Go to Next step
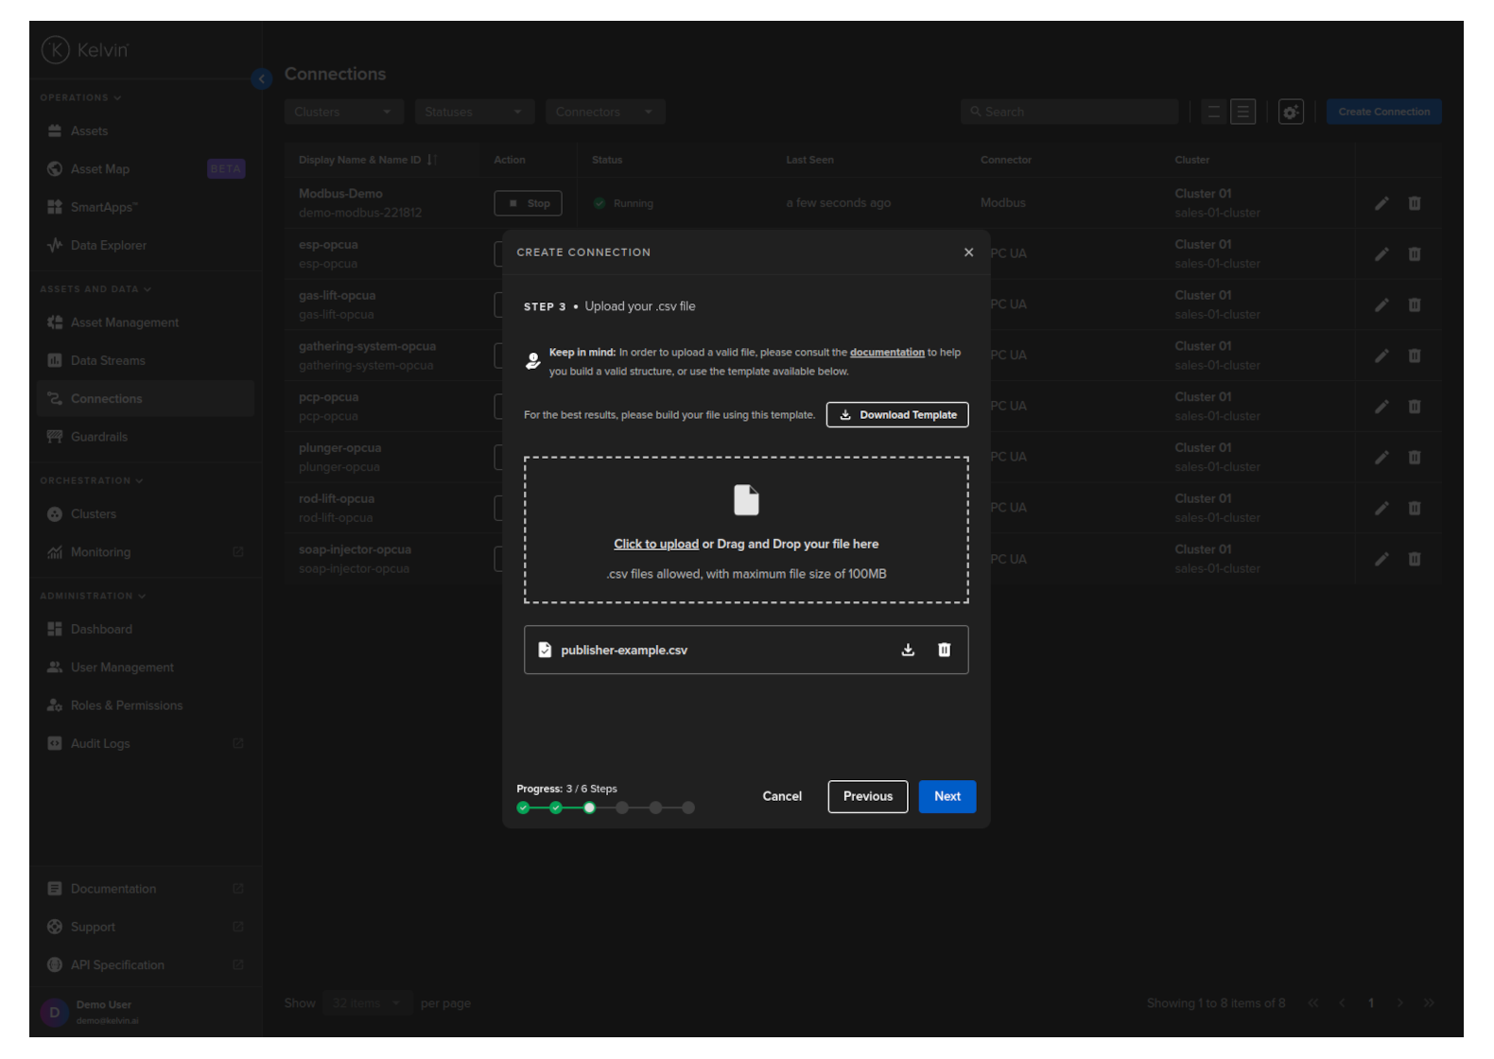 click(947, 796)
